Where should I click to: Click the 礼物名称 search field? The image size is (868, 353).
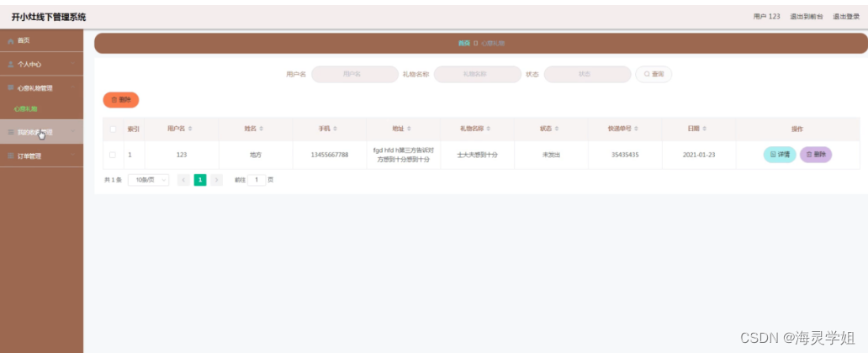coord(477,74)
